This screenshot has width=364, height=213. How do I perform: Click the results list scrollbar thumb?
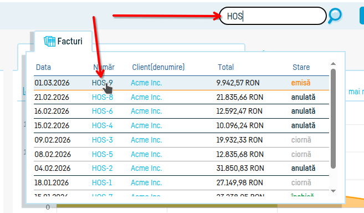[333, 119]
